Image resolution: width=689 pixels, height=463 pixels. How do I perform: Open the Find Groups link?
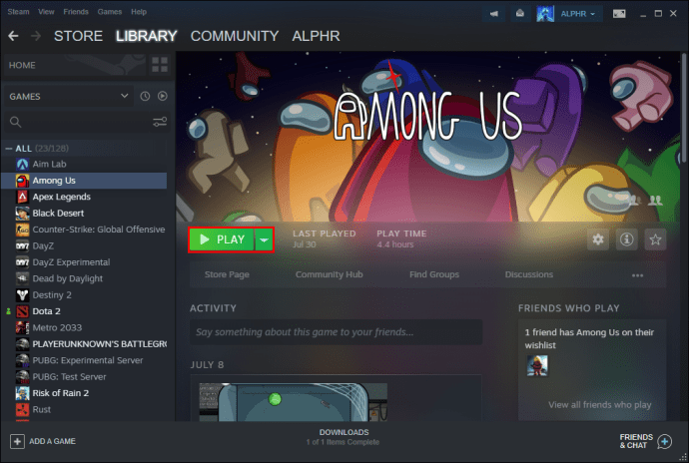[434, 274]
